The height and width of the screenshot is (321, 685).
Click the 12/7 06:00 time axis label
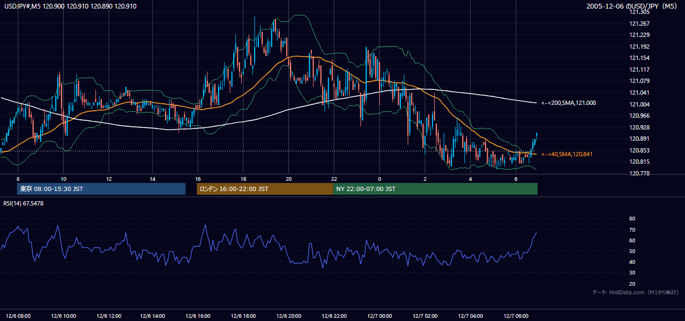515,316
